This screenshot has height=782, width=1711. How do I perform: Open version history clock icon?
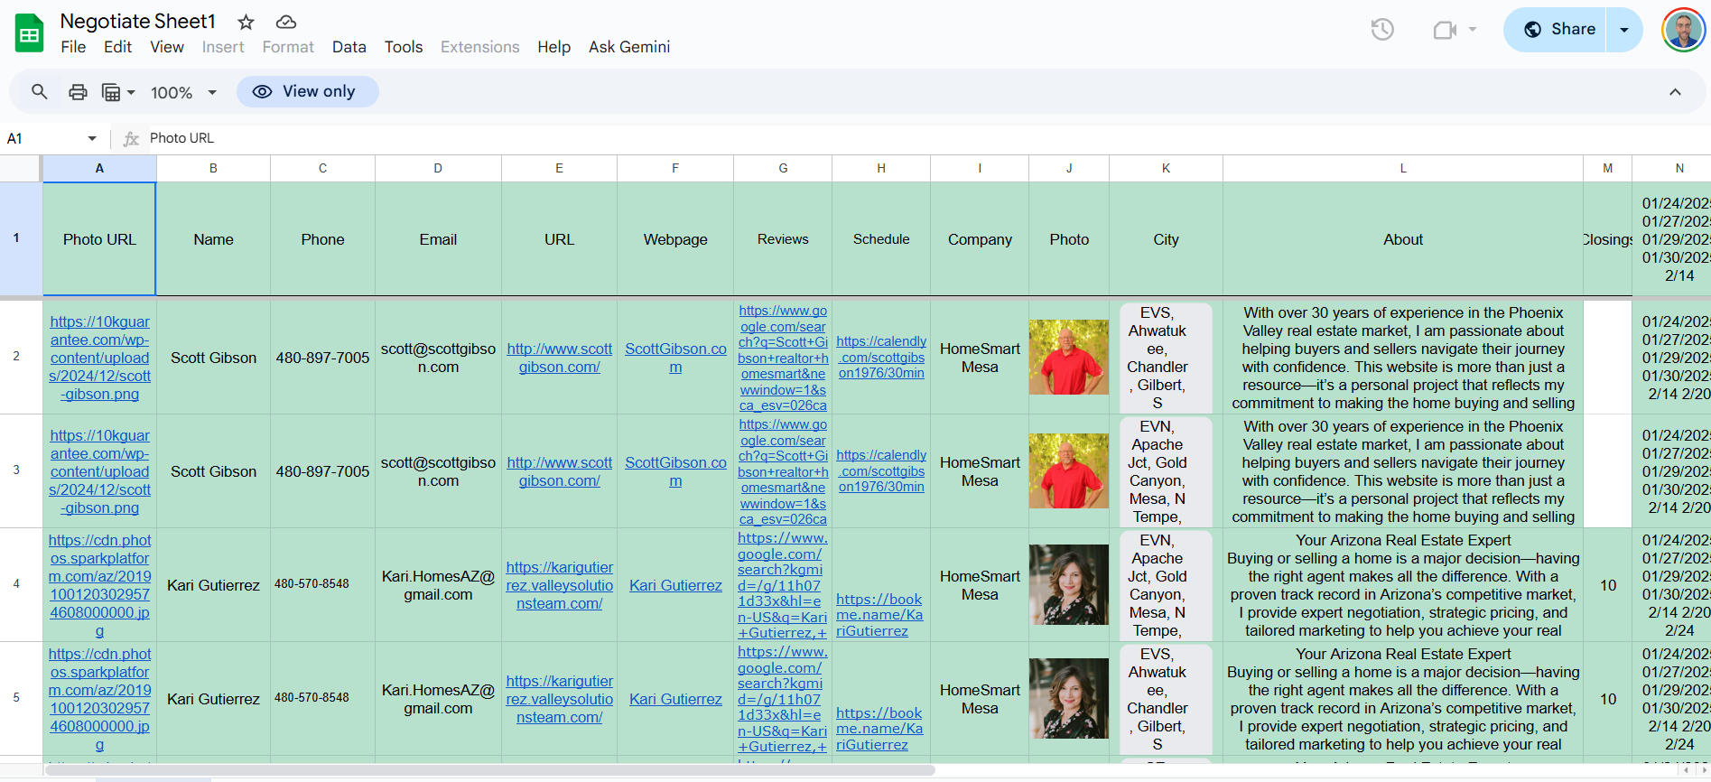(x=1382, y=30)
